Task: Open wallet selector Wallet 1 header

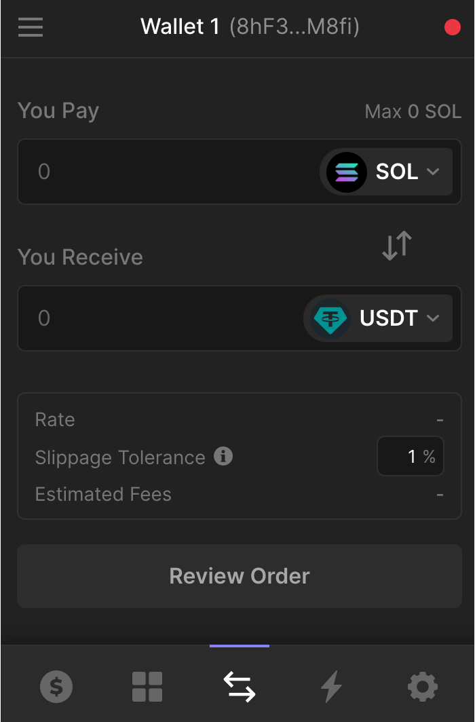Action: tap(249, 27)
